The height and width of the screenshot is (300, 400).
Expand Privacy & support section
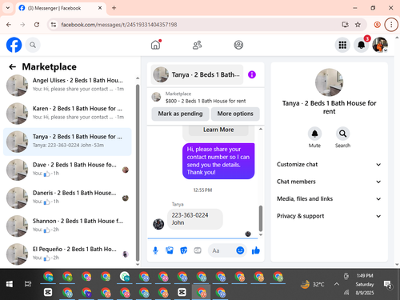point(329,216)
